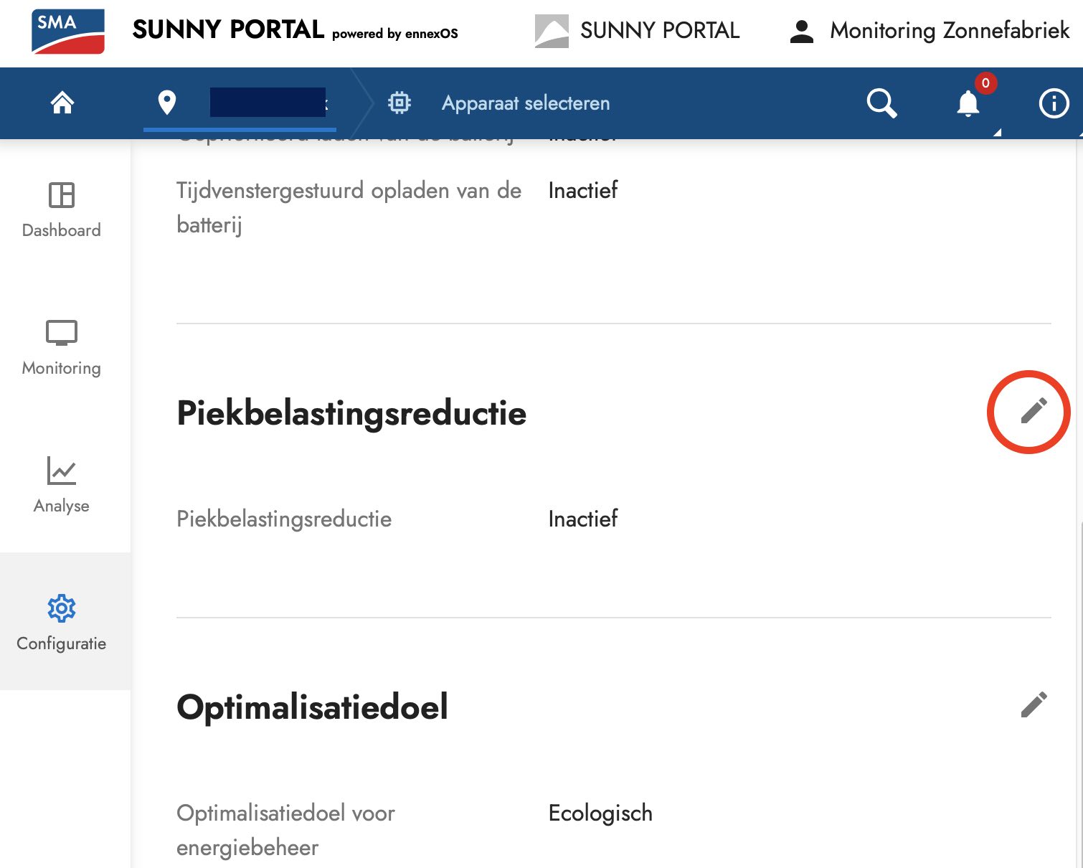Click the location pin icon for the plant

167,103
